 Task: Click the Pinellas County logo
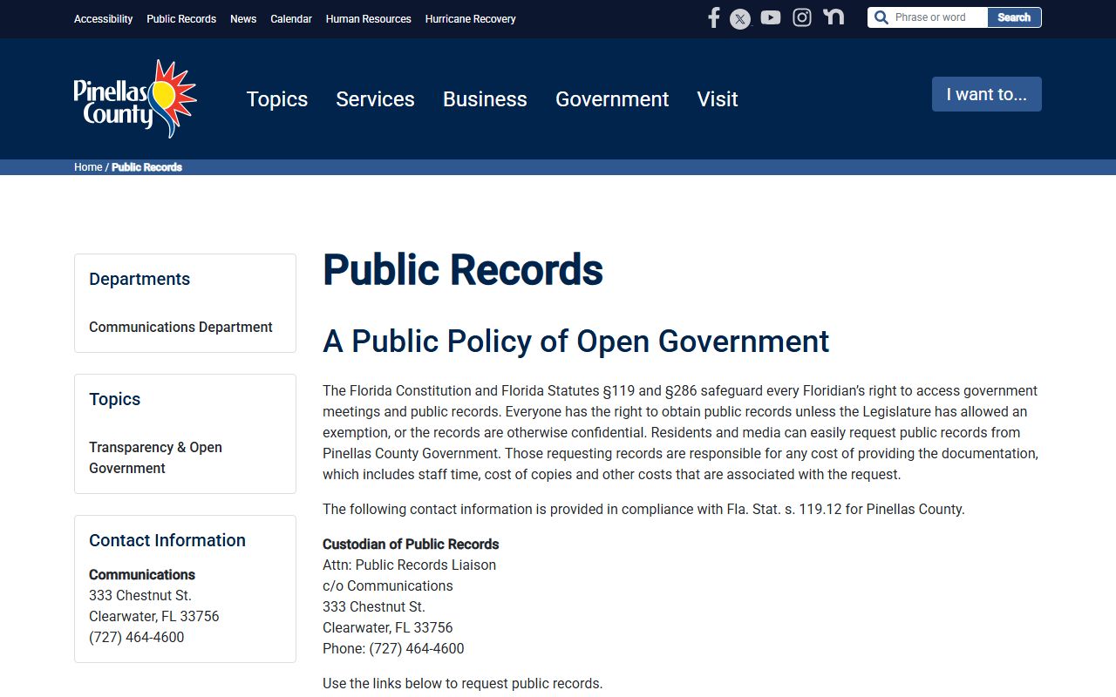coord(135,98)
